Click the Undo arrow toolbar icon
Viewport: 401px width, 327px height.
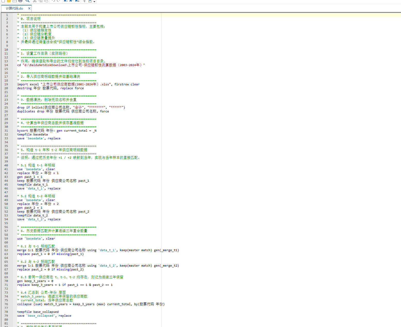(x=53, y=1)
